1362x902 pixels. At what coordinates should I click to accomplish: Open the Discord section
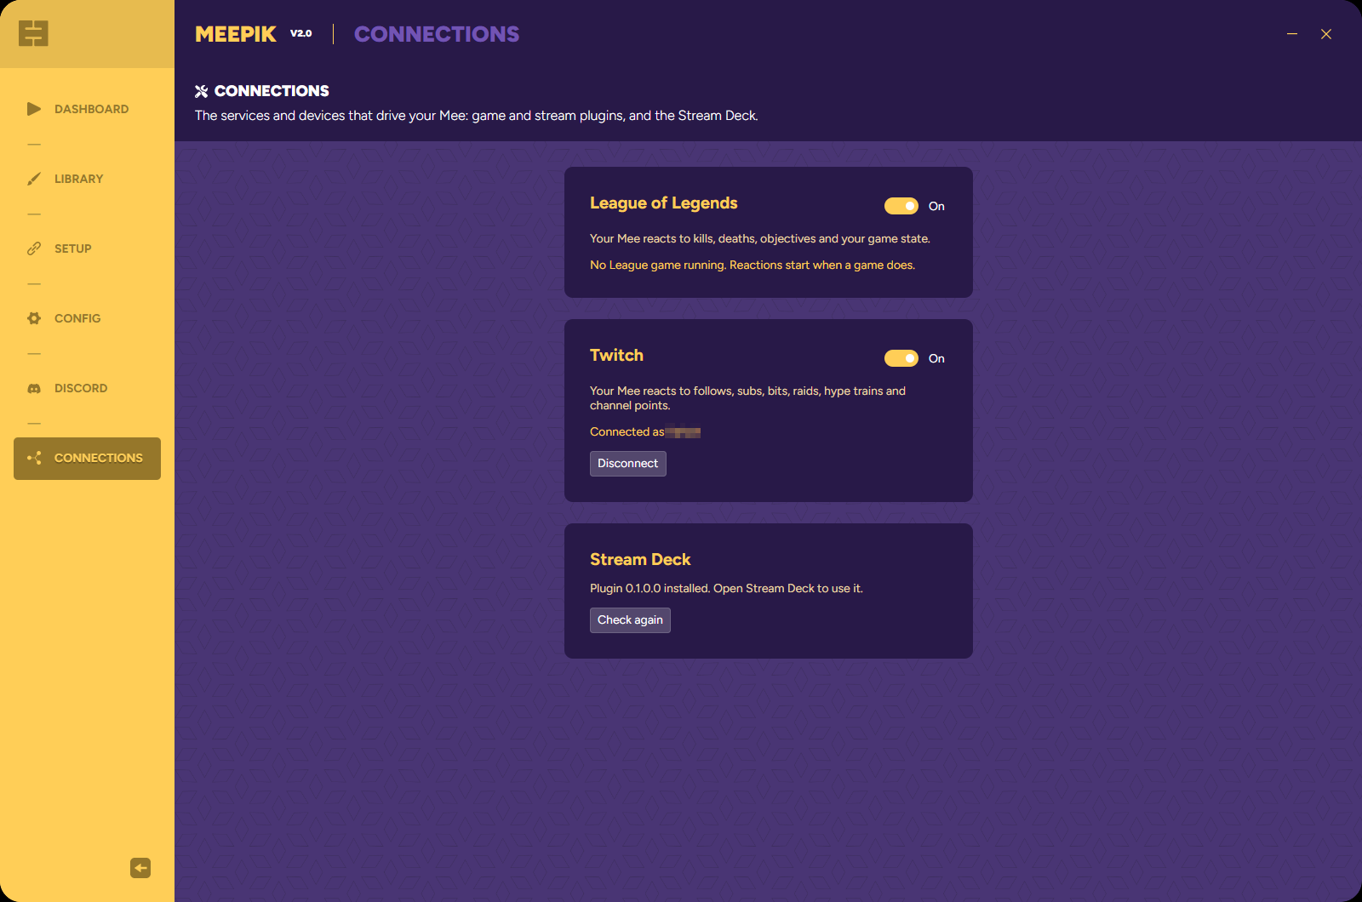[x=87, y=388]
